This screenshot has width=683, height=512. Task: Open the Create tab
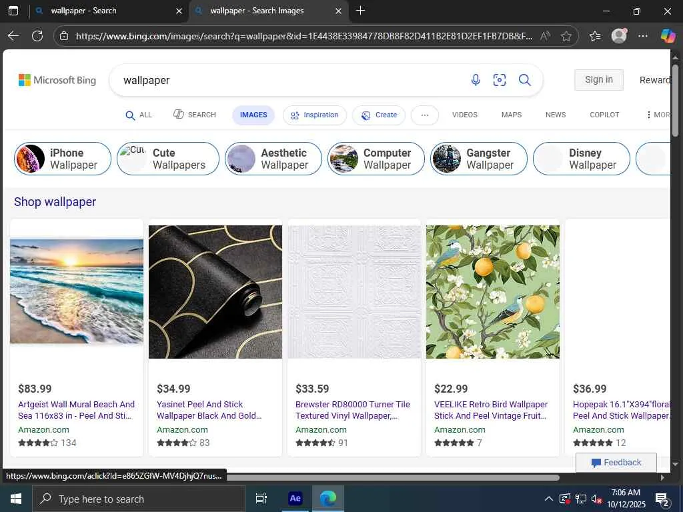379,115
